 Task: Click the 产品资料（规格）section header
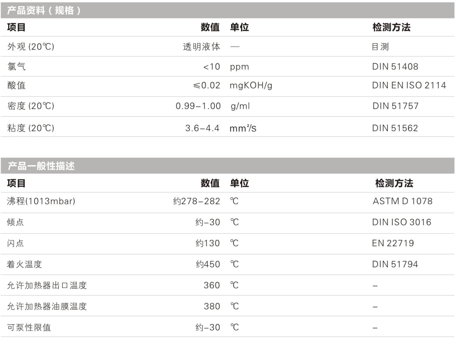(44, 10)
